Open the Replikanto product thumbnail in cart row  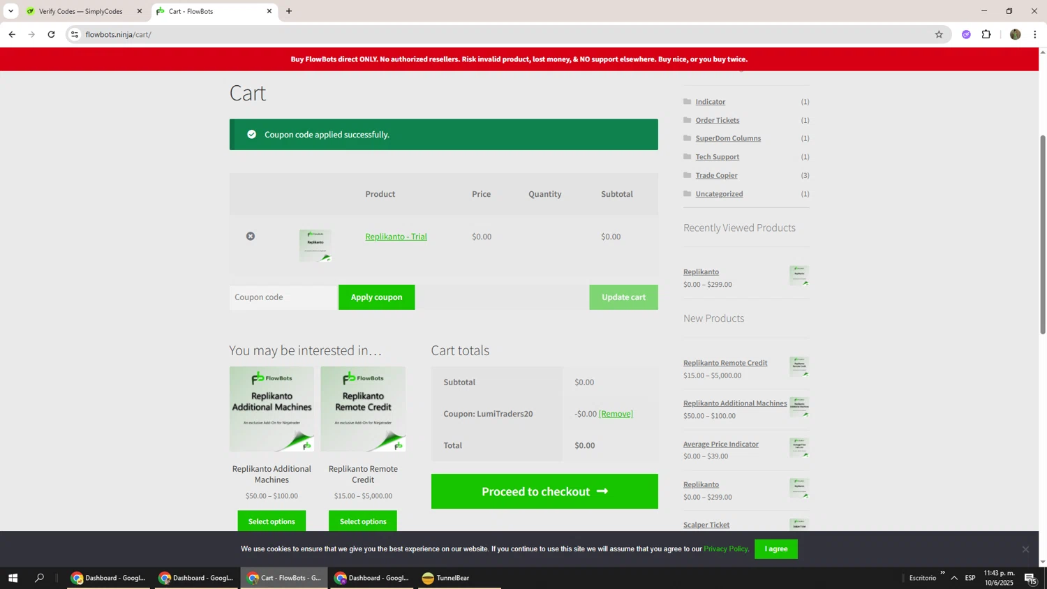click(x=315, y=246)
